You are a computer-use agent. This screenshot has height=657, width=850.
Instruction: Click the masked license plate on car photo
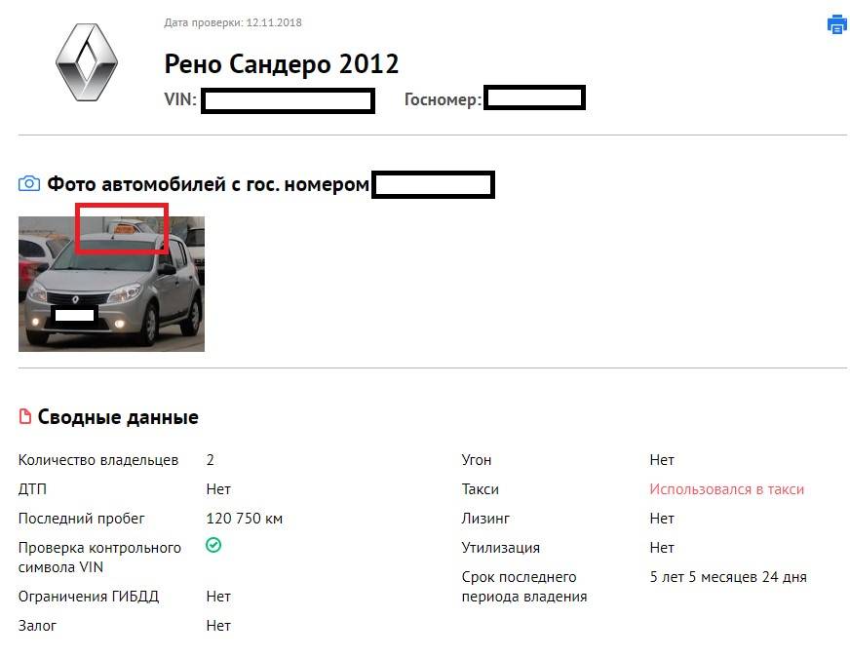75,315
